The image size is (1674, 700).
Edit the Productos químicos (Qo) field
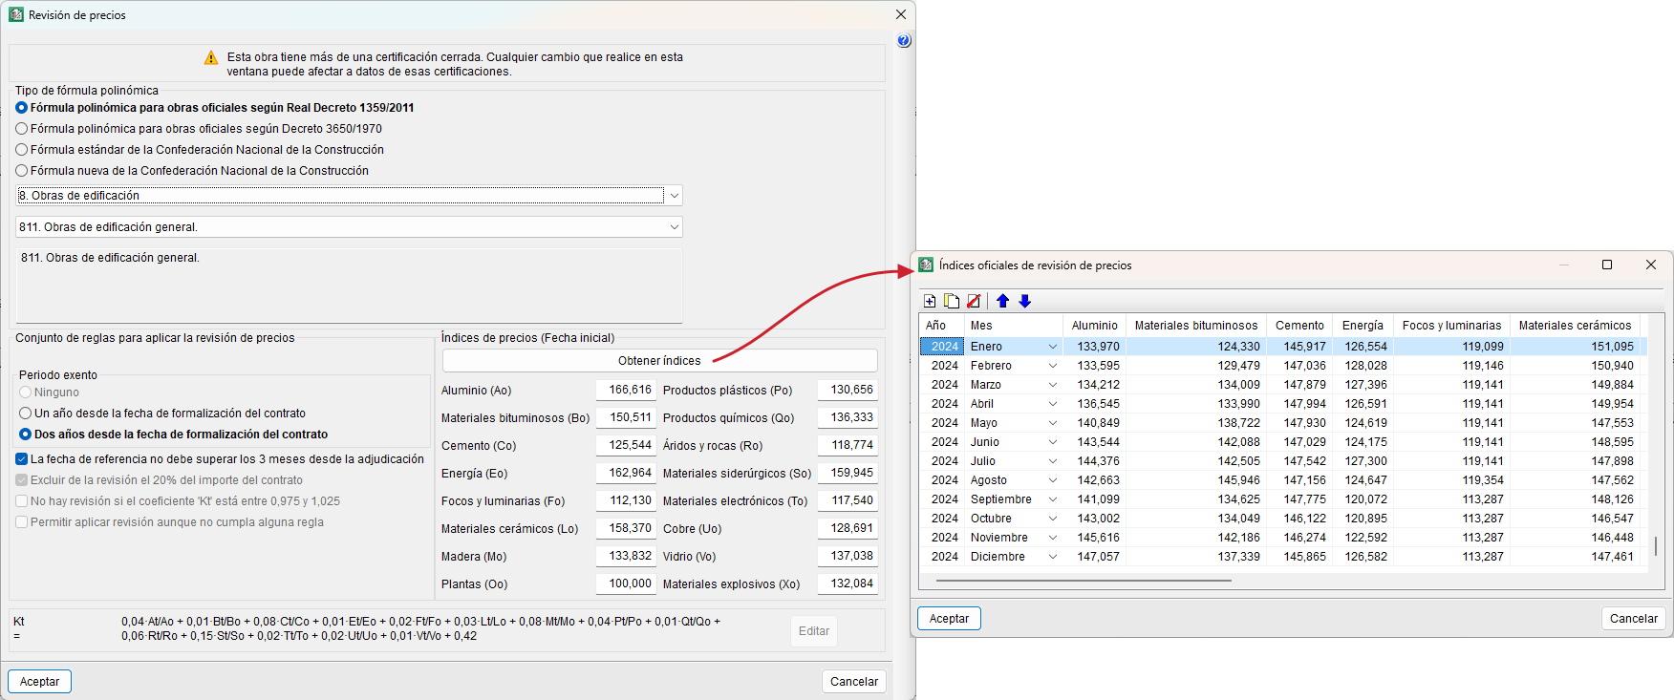click(848, 417)
